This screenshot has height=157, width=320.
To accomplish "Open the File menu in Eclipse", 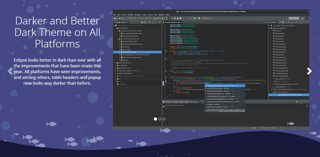I will (x=114, y=15).
